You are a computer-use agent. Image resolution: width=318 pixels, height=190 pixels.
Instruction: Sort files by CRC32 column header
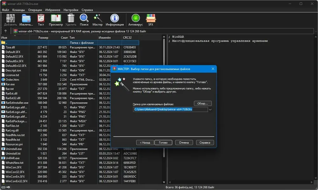tap(130, 38)
